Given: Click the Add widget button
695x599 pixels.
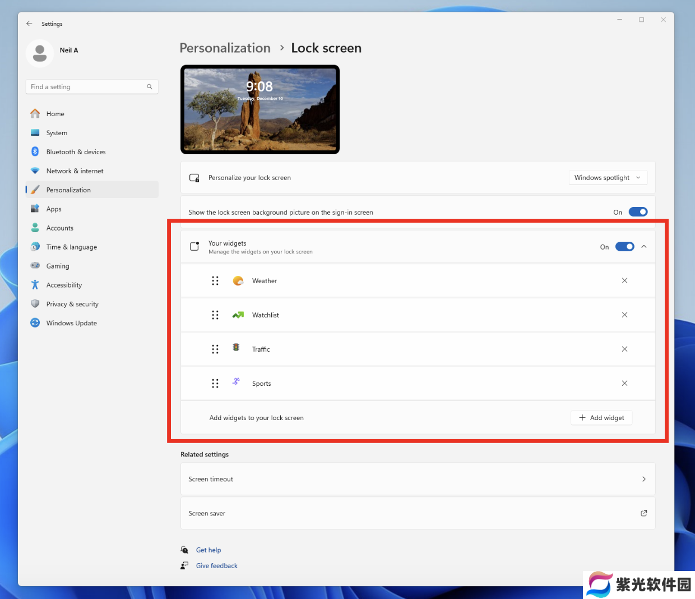Looking at the screenshot, I should click(x=601, y=418).
